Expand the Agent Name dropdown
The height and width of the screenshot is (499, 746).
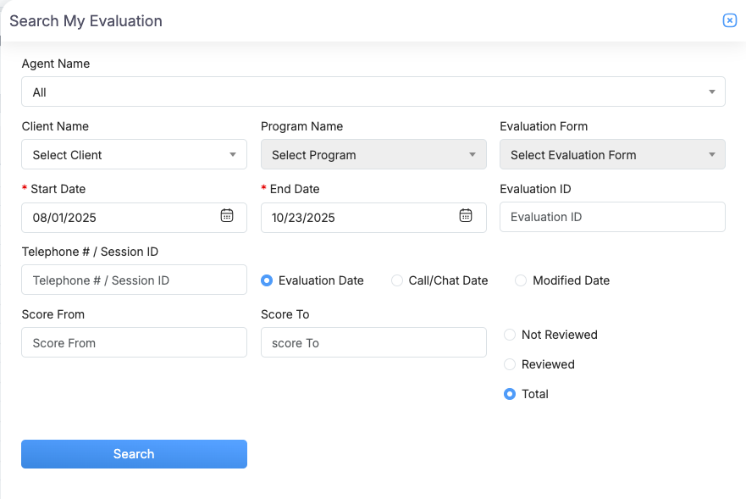373,92
